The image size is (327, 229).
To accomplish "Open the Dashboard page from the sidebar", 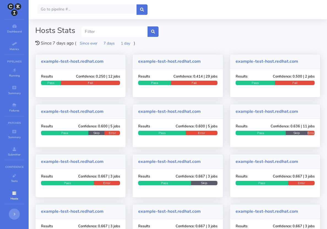I will (14, 29).
